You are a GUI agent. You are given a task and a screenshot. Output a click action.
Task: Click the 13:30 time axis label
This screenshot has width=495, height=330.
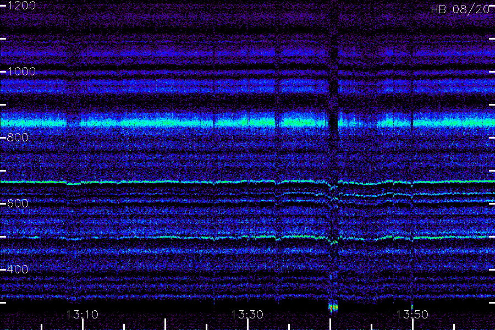point(247,315)
